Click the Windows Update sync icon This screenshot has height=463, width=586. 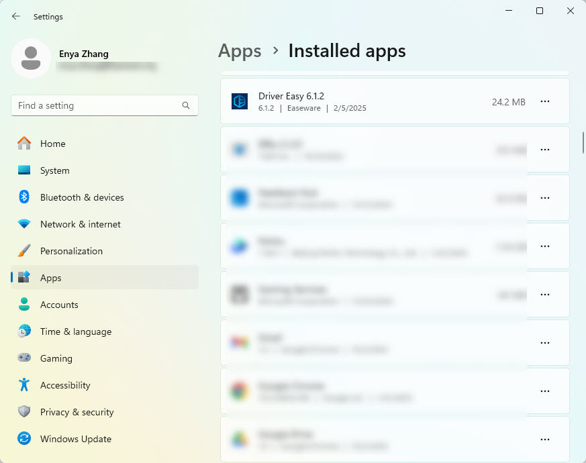pyautogui.click(x=24, y=439)
